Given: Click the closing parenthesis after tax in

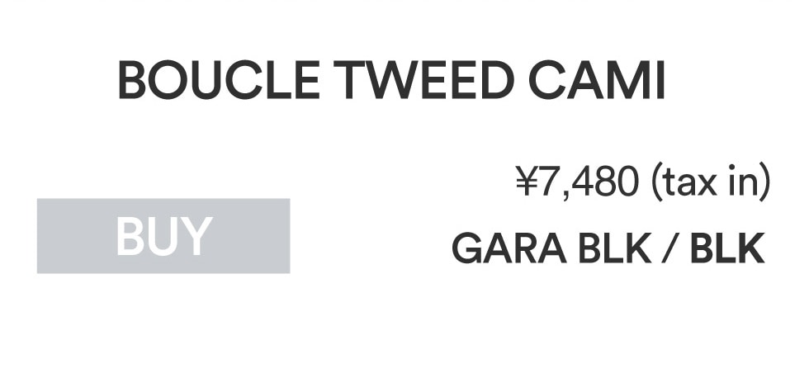Looking at the screenshot, I should tap(764, 183).
